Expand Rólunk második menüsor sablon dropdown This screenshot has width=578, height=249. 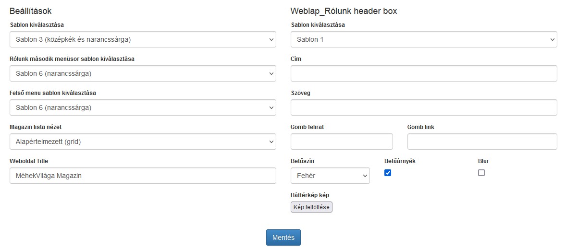[143, 73]
